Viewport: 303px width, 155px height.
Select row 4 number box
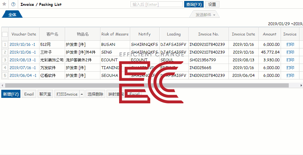pyautogui.click(x=5, y=68)
